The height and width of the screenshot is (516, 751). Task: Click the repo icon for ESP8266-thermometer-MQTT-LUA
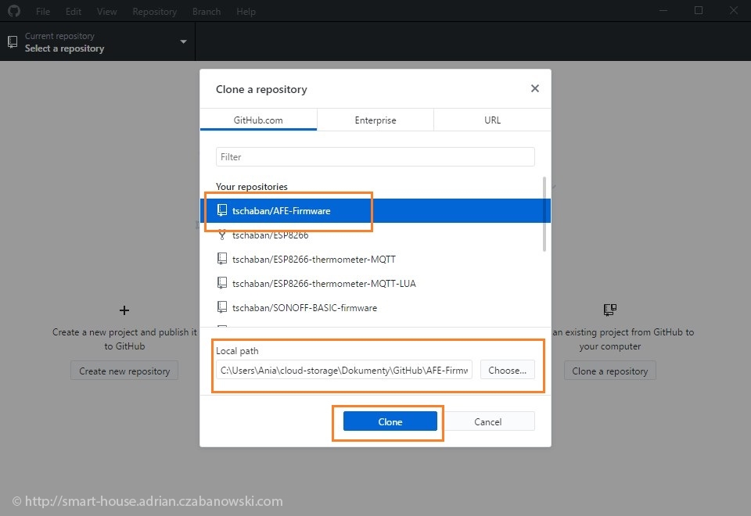(x=221, y=283)
